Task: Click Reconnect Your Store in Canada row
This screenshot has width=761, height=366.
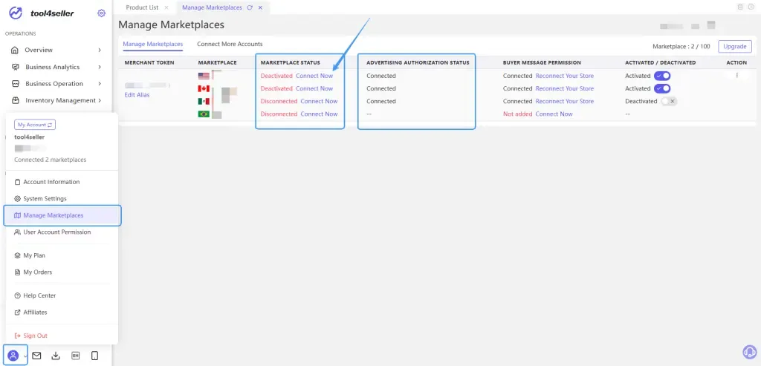Action: [565, 88]
